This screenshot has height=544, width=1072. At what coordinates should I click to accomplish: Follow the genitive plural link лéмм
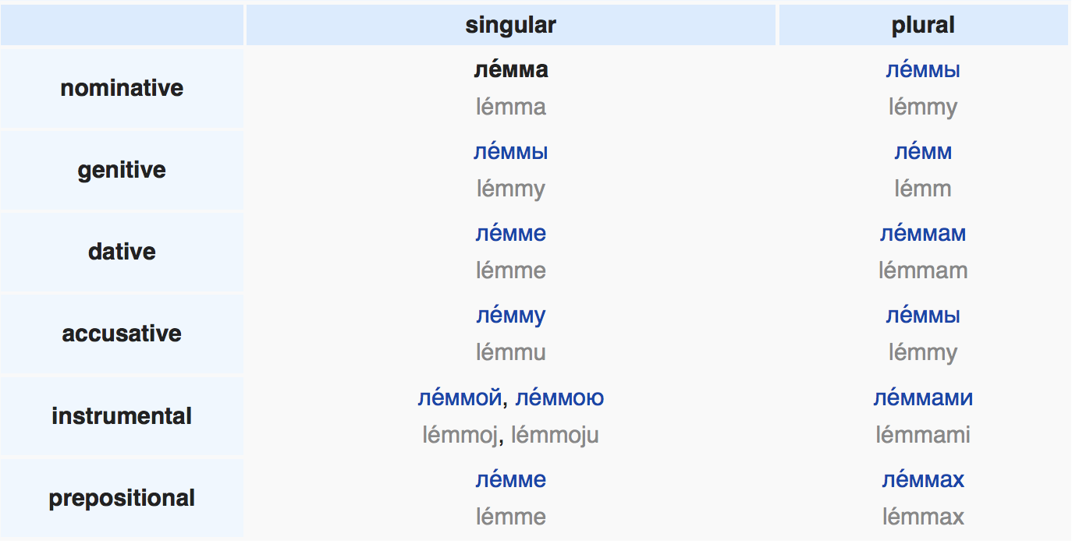coord(922,152)
